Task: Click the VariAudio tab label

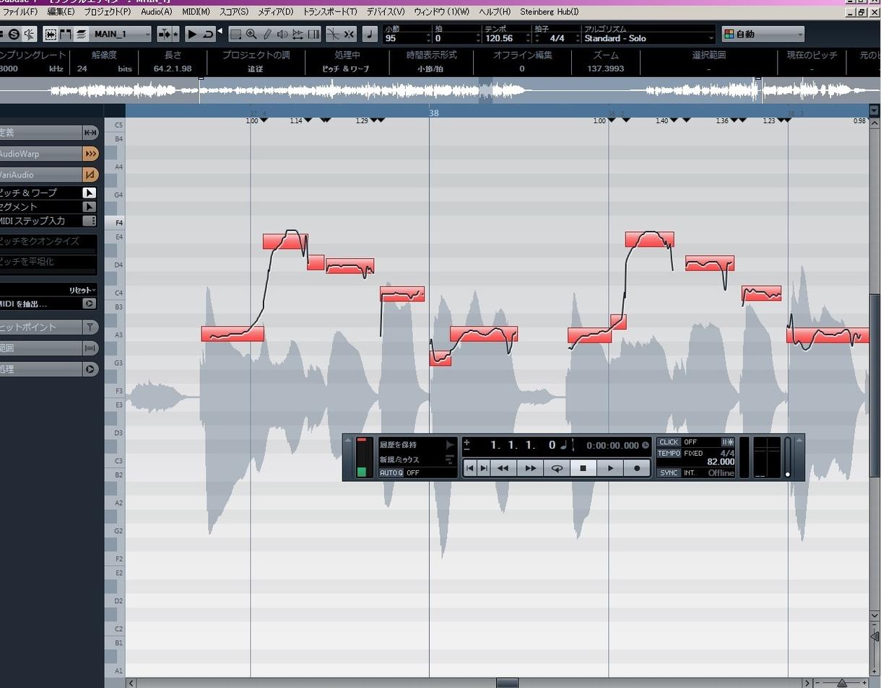Action: (x=17, y=175)
